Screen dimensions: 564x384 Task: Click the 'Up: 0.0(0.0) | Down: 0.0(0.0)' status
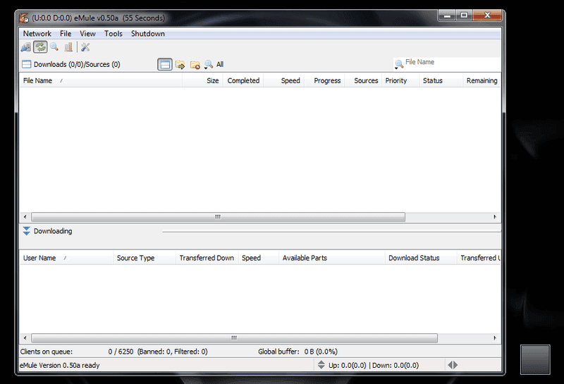click(374, 365)
